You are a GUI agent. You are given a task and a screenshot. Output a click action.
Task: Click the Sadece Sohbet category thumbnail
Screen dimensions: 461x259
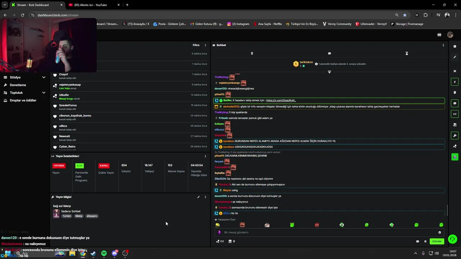coord(56,213)
